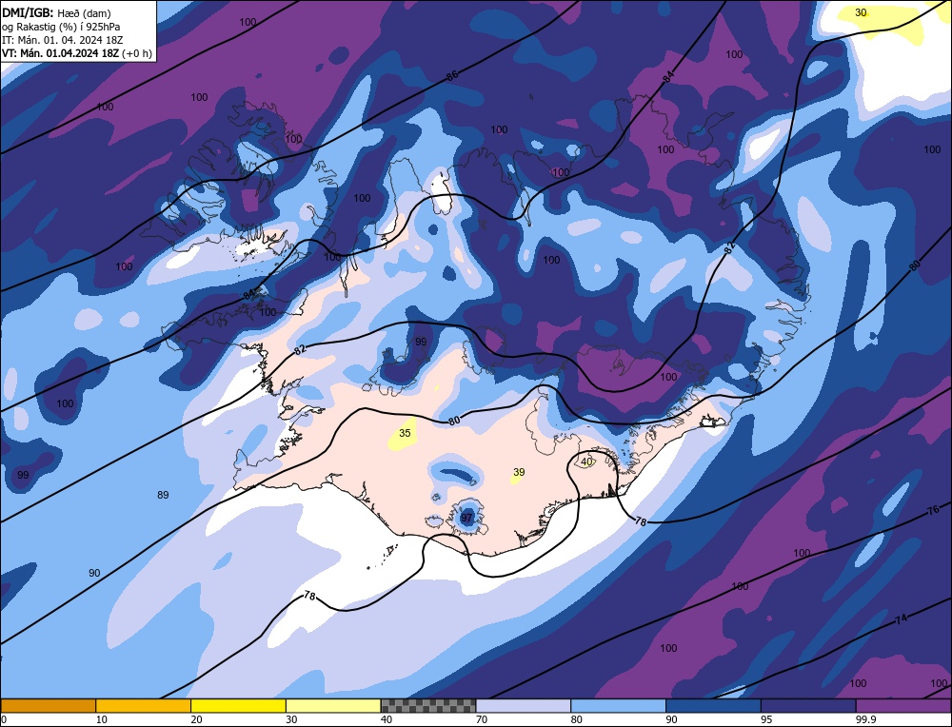Click the "78" contour label on the southeast coast
The image size is (952, 727).
click(x=641, y=521)
